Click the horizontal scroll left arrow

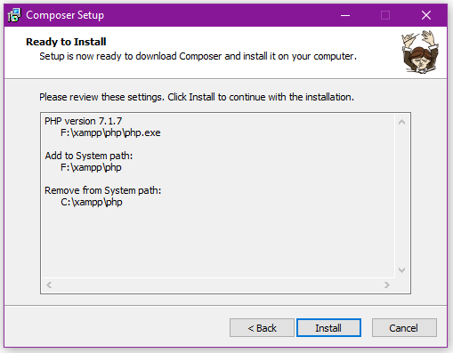coord(49,285)
